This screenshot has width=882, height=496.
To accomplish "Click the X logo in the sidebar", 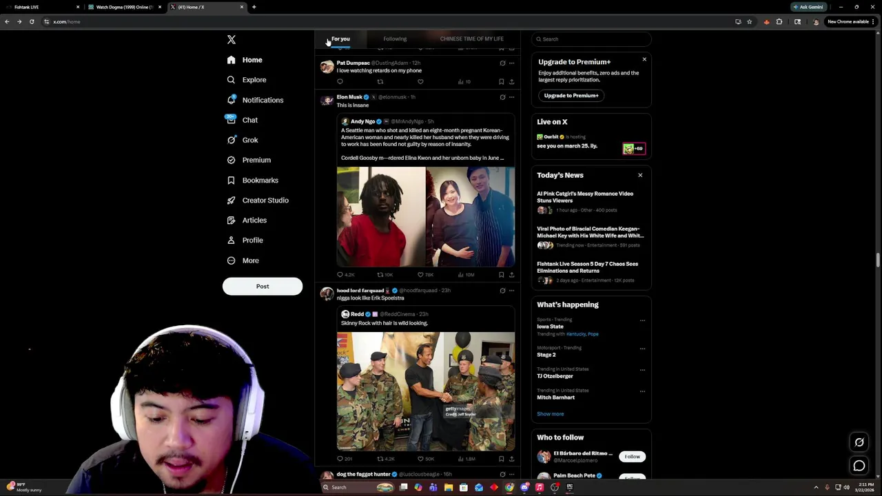I will tap(232, 40).
